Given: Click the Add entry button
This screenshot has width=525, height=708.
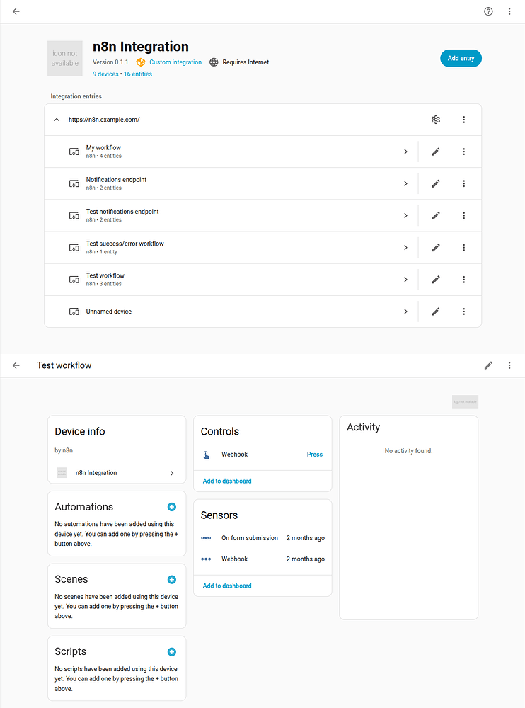Looking at the screenshot, I should 461,58.
